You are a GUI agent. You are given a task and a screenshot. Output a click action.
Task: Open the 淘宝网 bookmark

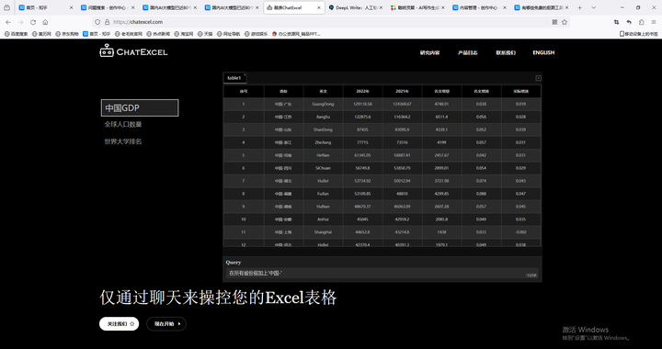184,34
